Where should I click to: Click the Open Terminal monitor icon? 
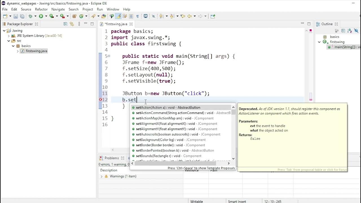pyautogui.click(x=146, y=16)
